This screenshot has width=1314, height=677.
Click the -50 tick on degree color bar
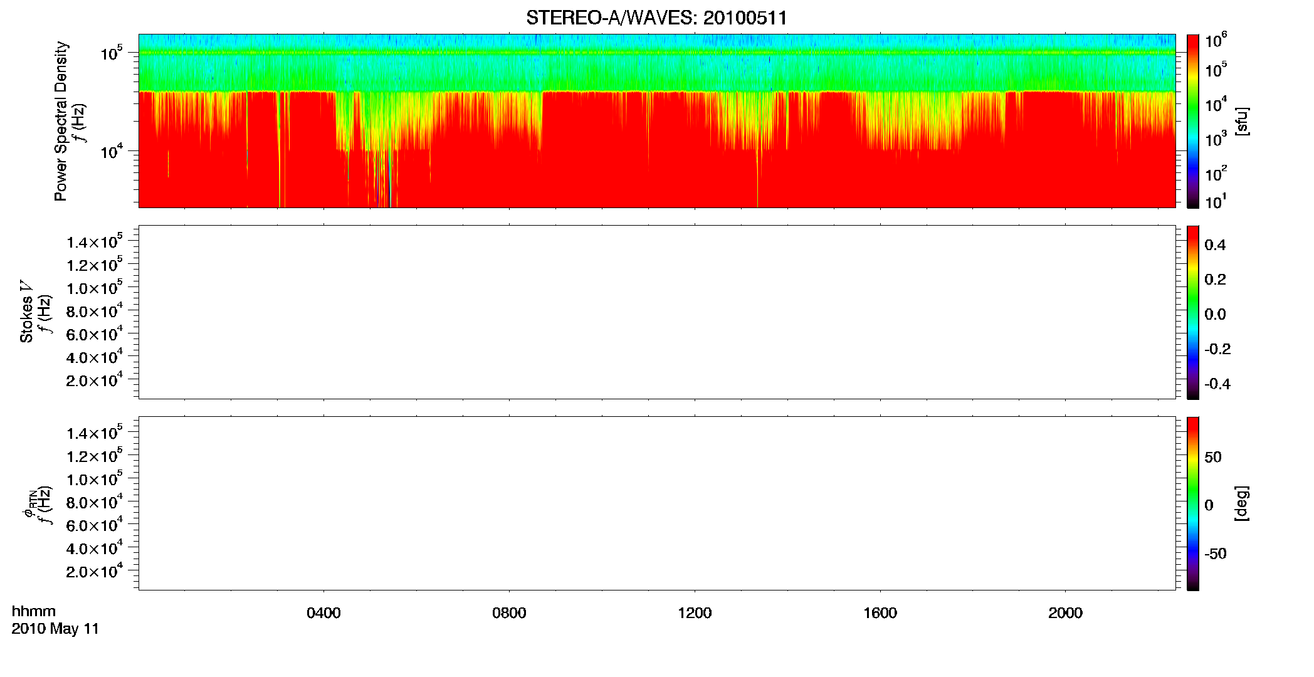click(1216, 554)
